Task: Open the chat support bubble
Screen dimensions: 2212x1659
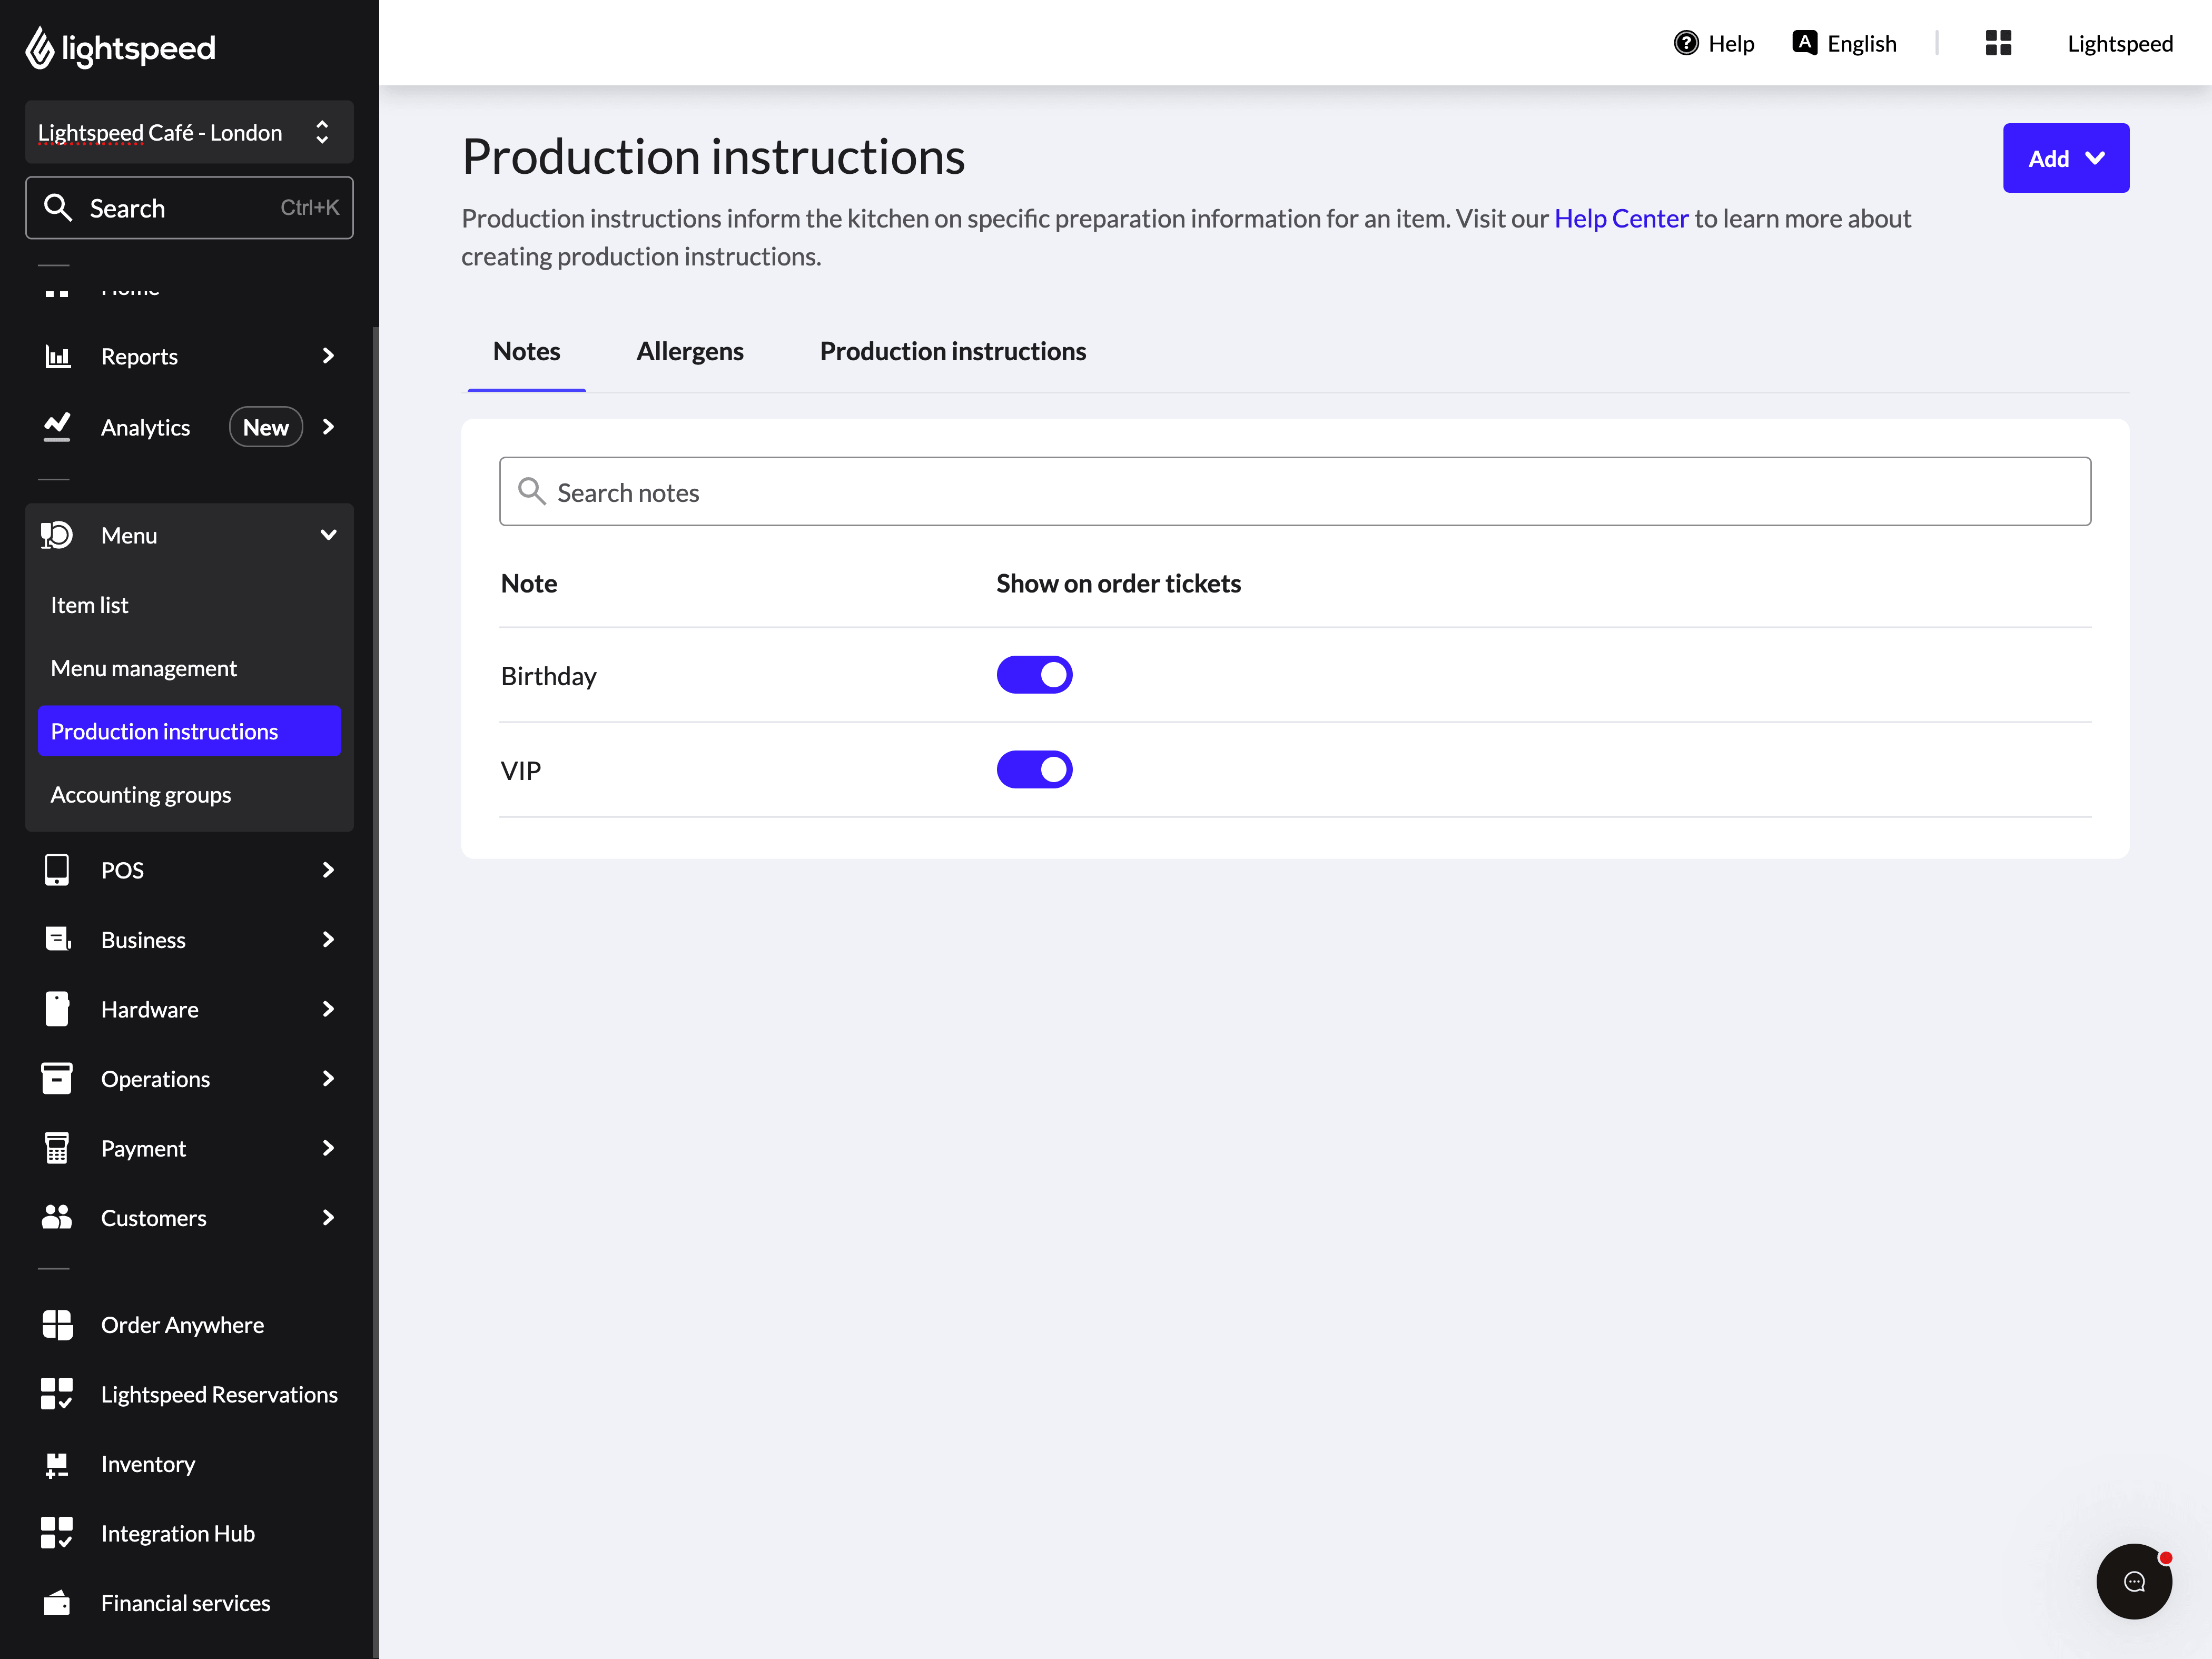Action: point(2134,1581)
